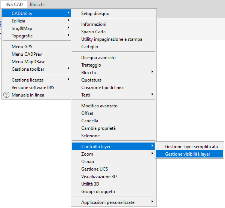This screenshot has width=225, height=208.
Task: Click the help icon beside Manuale in linea
Action: click(6, 95)
